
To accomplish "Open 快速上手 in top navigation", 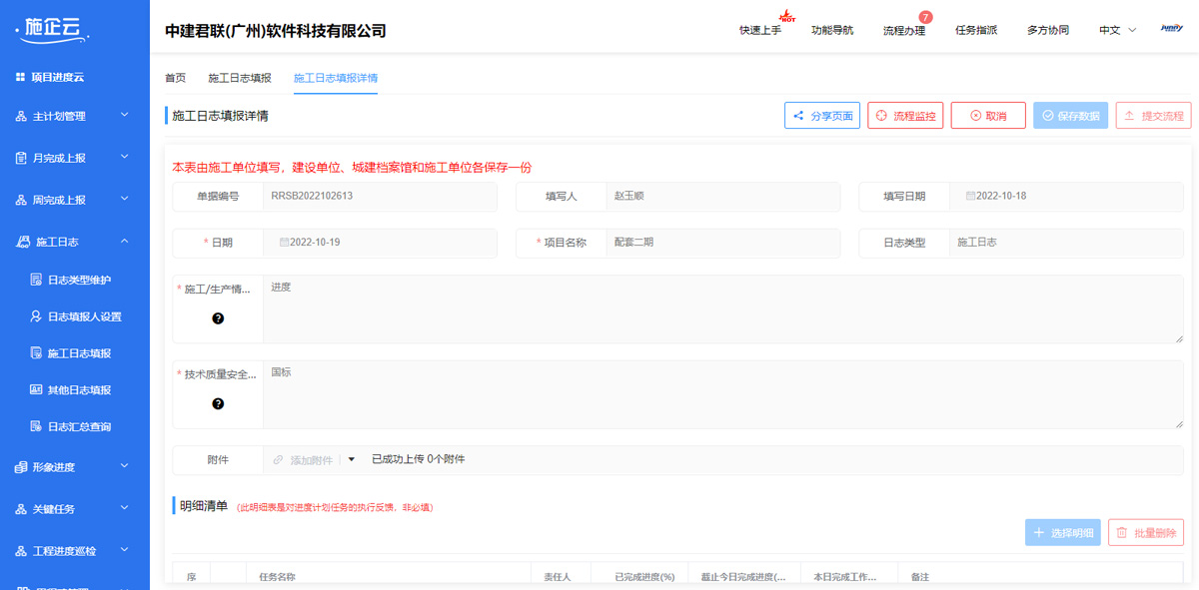I will 760,30.
